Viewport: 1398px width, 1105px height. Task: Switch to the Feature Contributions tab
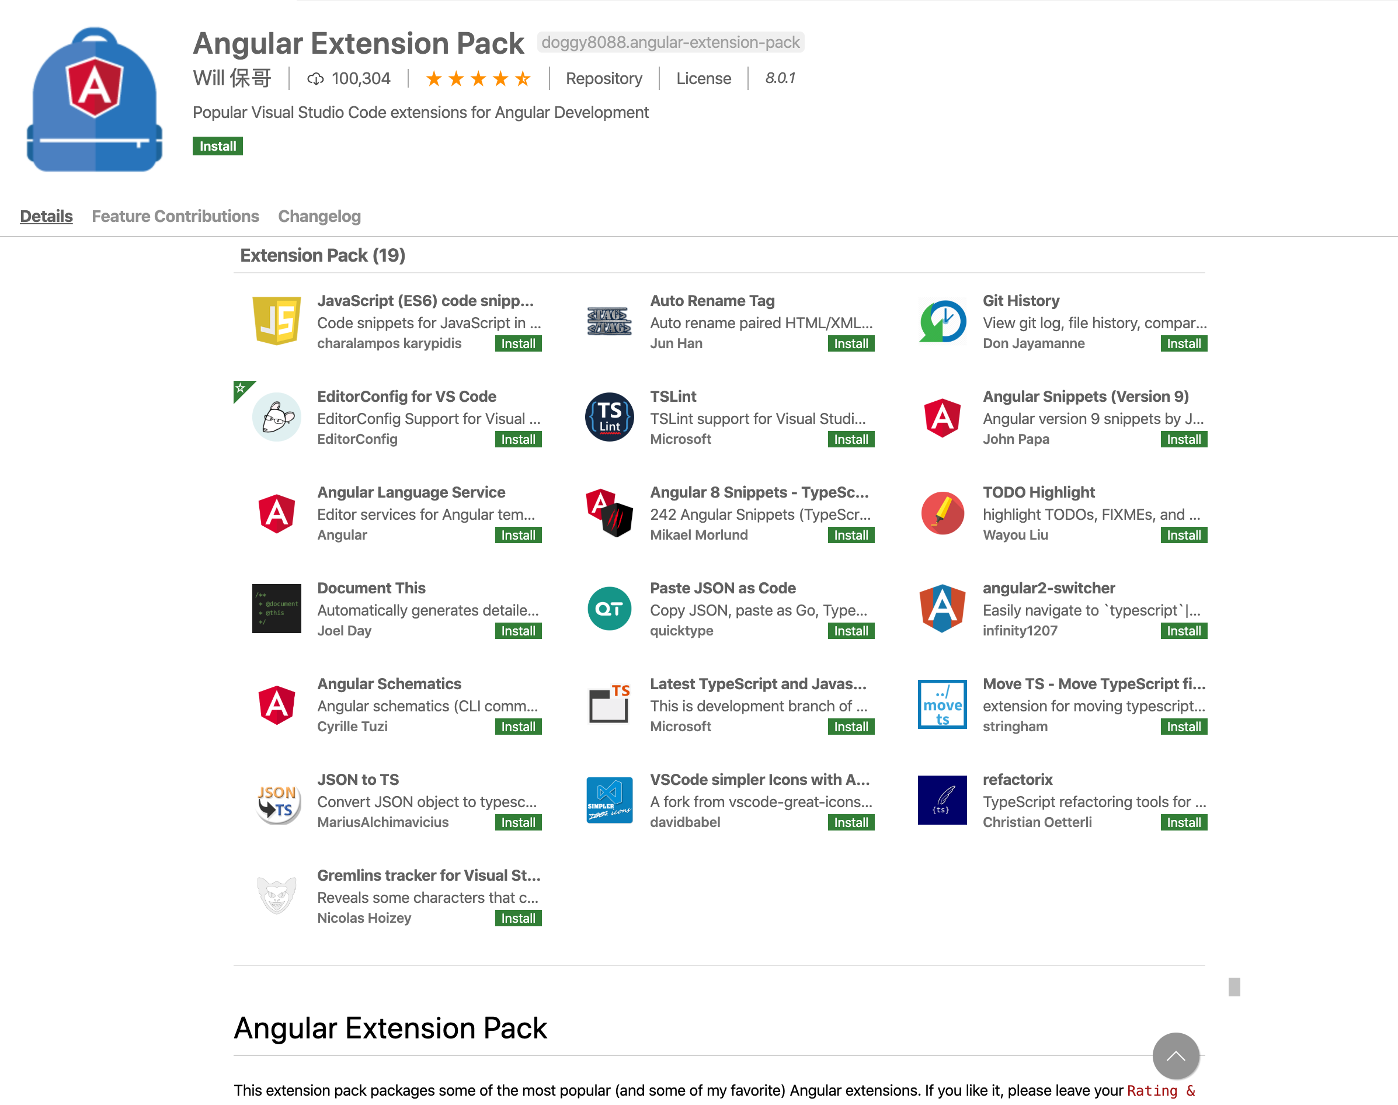pos(175,216)
